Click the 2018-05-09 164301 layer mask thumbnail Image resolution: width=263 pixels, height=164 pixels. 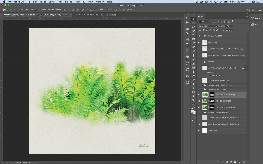pos(212,101)
